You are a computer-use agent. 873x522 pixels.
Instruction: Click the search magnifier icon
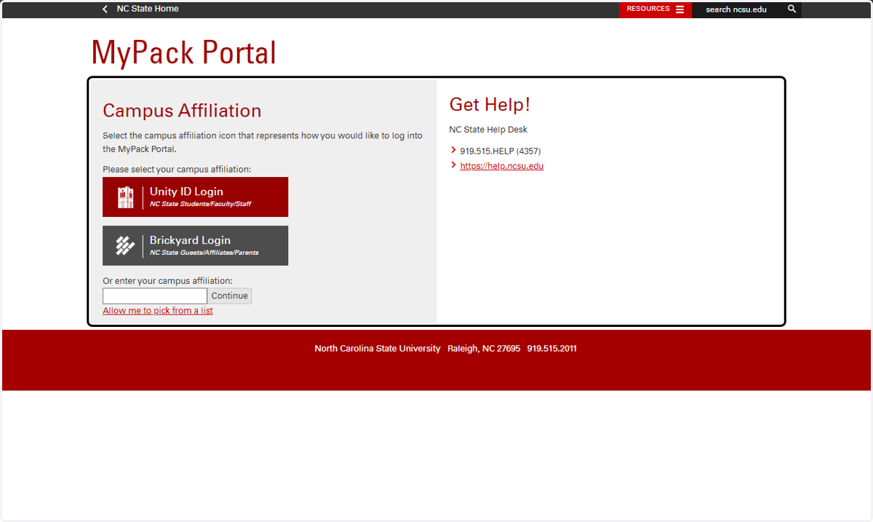coord(792,9)
